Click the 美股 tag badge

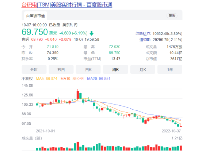172,16
